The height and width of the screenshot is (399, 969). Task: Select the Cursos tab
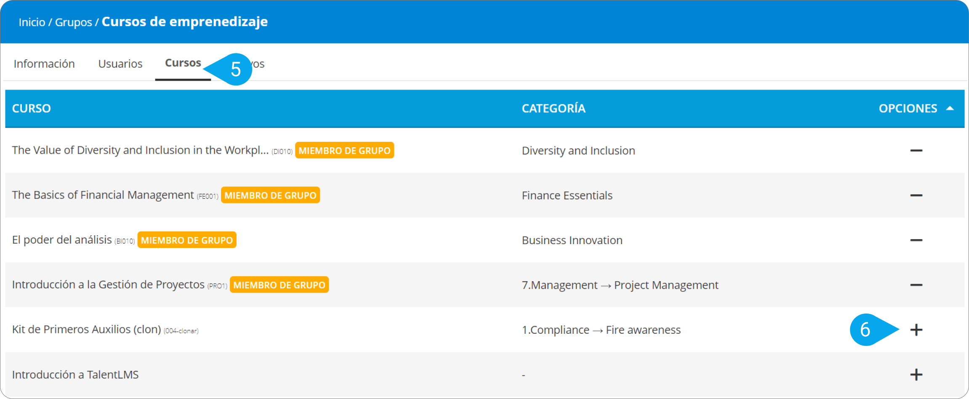point(183,63)
